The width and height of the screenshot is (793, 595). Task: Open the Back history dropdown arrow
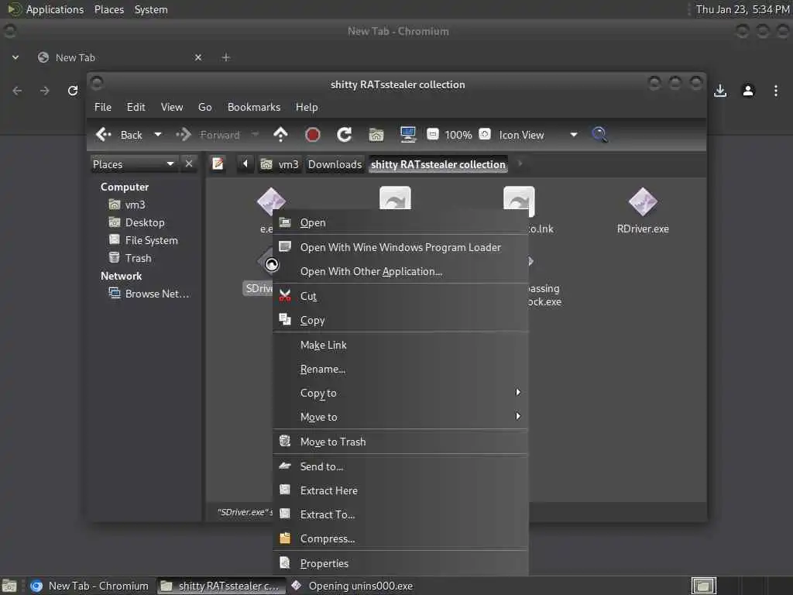click(x=158, y=135)
